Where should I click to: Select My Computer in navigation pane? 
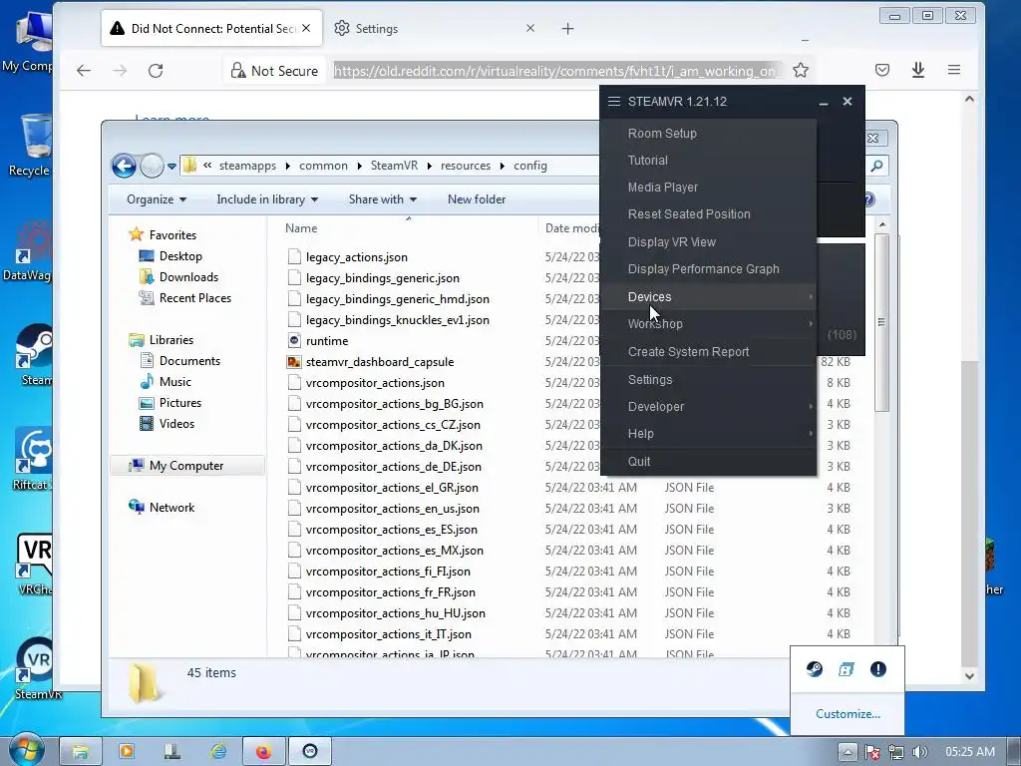tap(186, 466)
